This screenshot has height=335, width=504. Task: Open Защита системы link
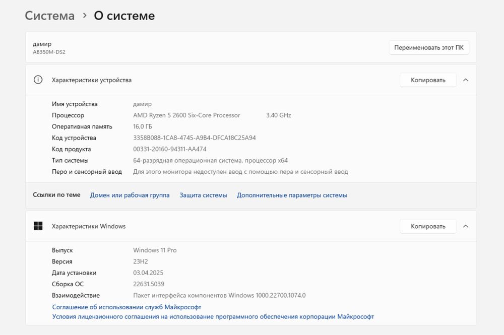tap(203, 195)
